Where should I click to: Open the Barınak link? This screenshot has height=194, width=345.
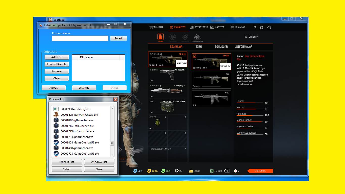click(252, 37)
